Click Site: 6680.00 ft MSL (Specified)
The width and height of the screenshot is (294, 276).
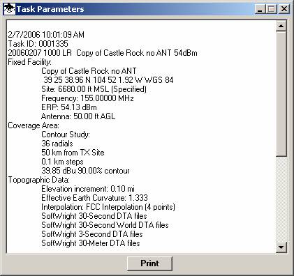tap(94, 89)
